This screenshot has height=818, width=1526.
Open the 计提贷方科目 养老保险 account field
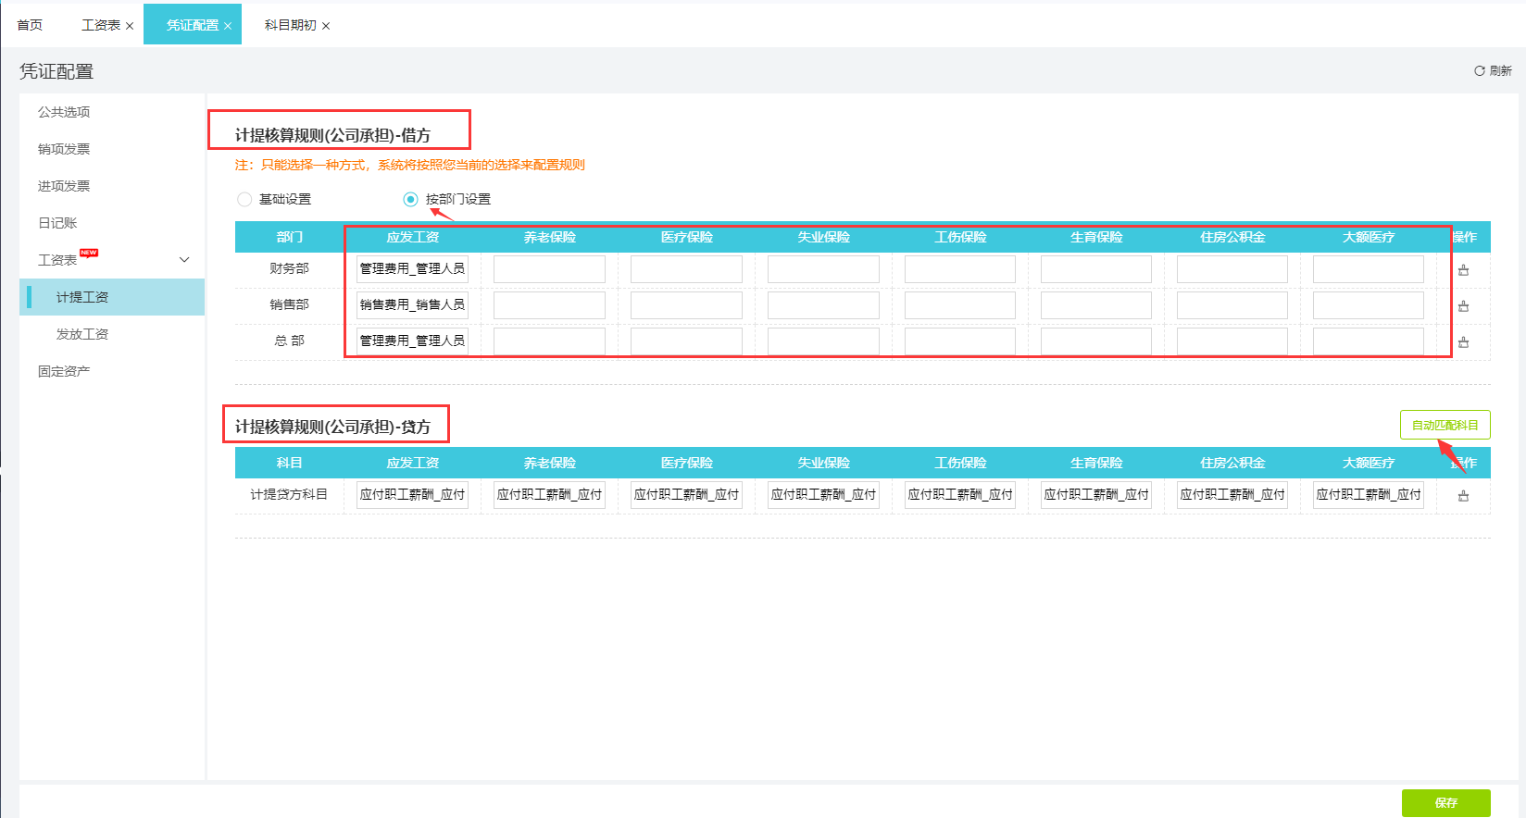549,495
